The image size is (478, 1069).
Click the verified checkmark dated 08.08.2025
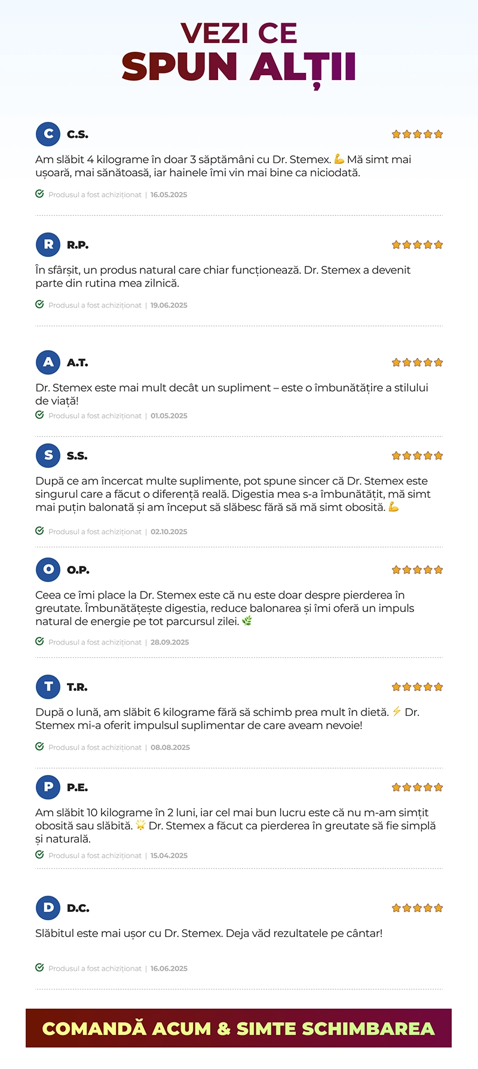[39, 746]
